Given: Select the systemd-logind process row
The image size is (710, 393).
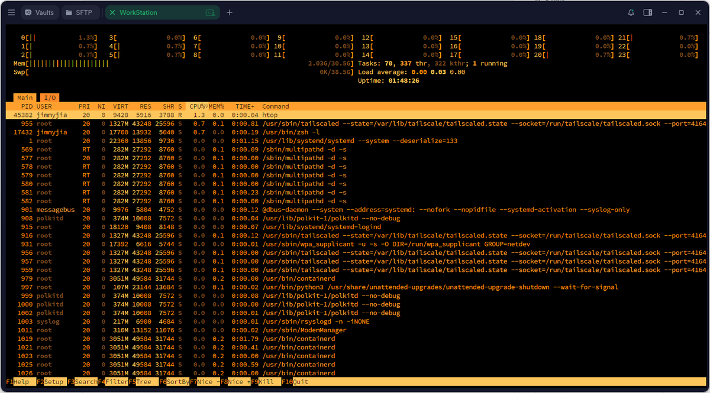Looking at the screenshot, I should coord(356,227).
